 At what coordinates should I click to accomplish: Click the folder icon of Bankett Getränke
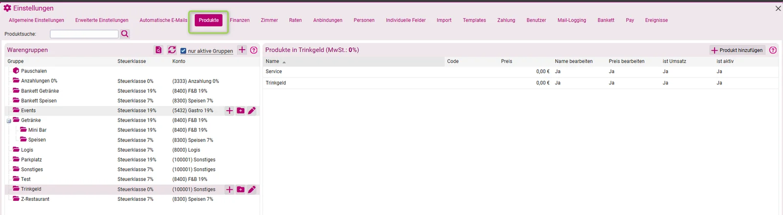[16, 90]
